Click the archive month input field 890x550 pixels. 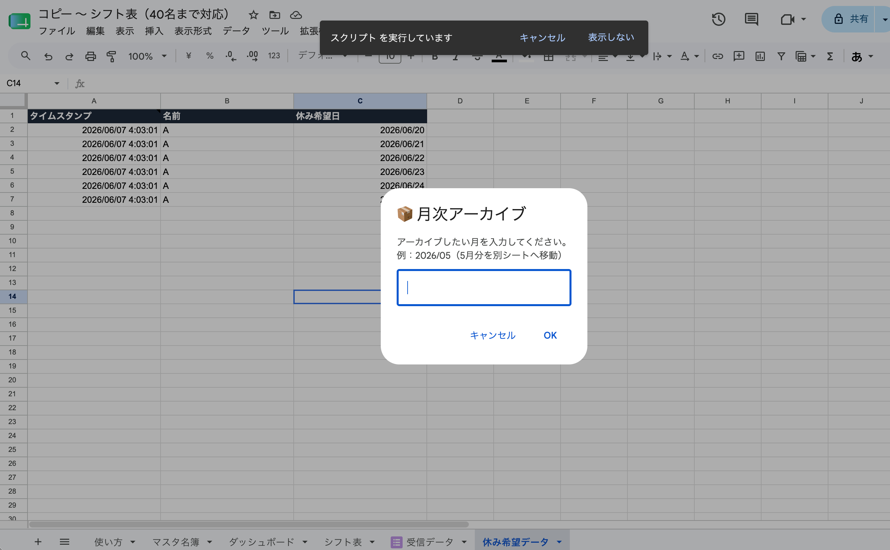484,287
